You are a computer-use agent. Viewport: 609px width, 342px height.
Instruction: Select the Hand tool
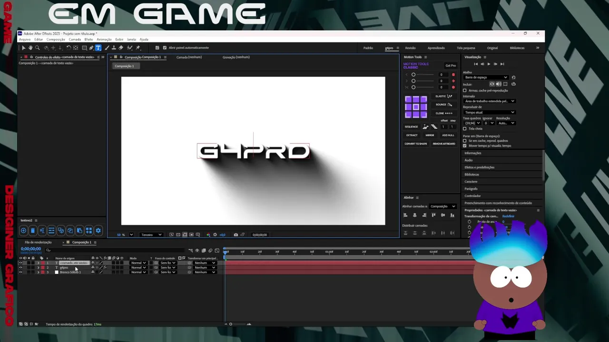[x=30, y=47]
